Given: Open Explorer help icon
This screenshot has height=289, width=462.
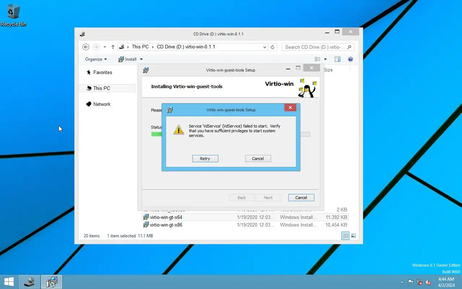Looking at the screenshot, I should click(350, 59).
